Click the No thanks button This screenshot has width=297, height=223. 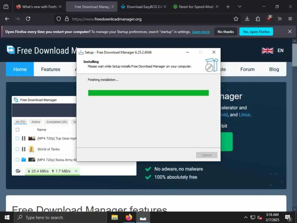click(226, 32)
